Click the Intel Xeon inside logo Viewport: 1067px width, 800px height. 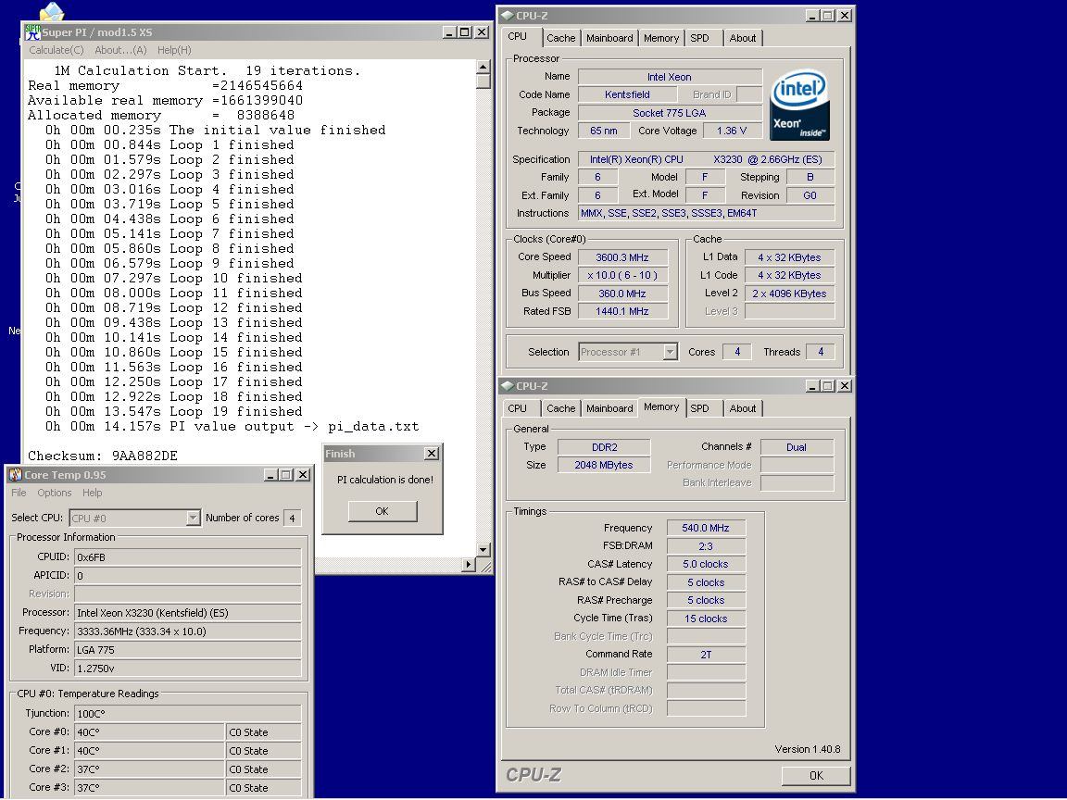799,104
